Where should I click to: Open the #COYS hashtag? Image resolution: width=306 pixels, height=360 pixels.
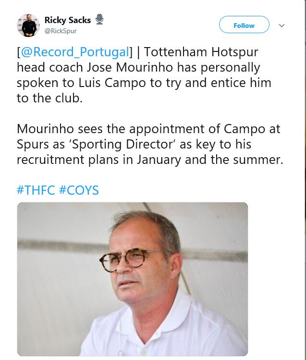[x=79, y=190]
